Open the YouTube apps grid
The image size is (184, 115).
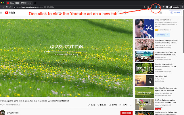[x=160, y=13]
